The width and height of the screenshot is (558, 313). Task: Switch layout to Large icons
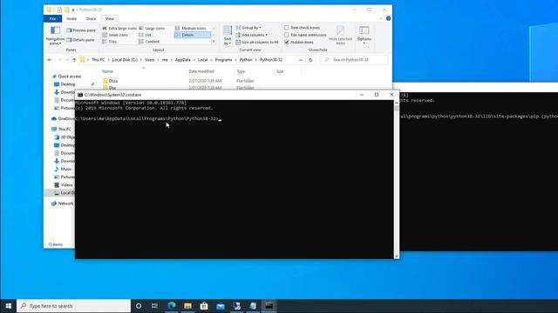pyautogui.click(x=152, y=28)
